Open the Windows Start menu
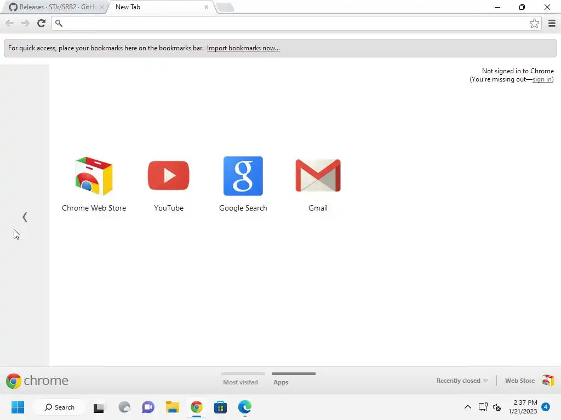Screen dimensions: 561x420 (18, 407)
